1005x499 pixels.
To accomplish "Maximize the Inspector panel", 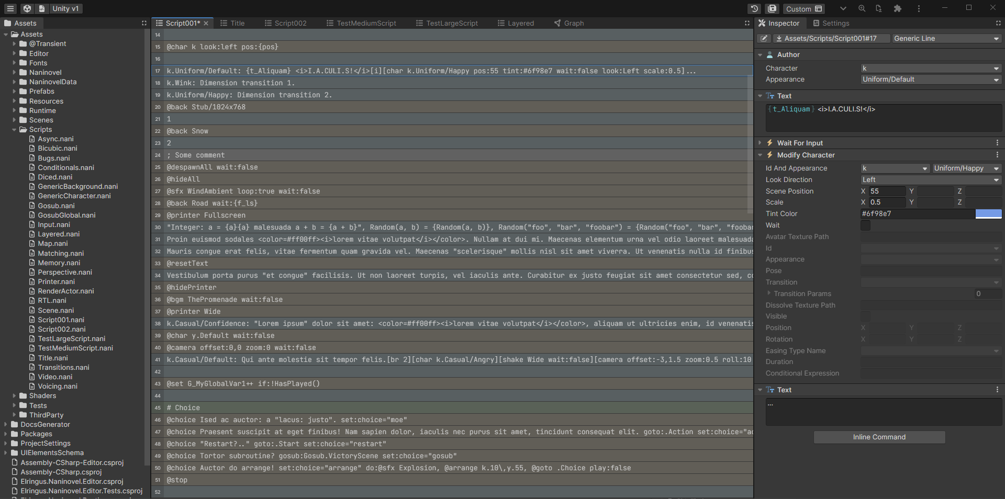I will point(998,23).
